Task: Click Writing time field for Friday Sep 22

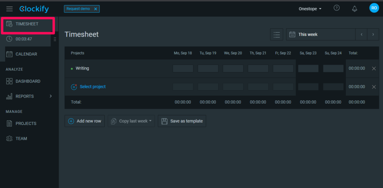Action: [283, 69]
